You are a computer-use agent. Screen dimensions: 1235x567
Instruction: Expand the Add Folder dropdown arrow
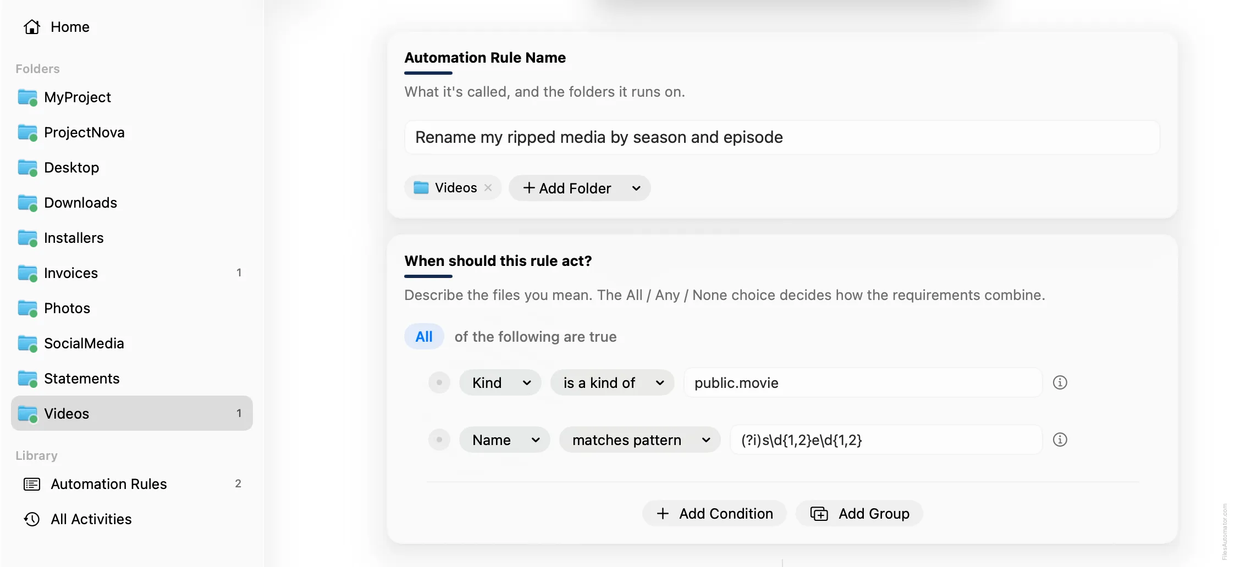pyautogui.click(x=636, y=188)
